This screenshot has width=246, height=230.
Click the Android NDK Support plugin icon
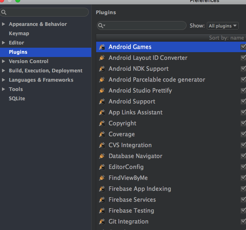pos(102,69)
